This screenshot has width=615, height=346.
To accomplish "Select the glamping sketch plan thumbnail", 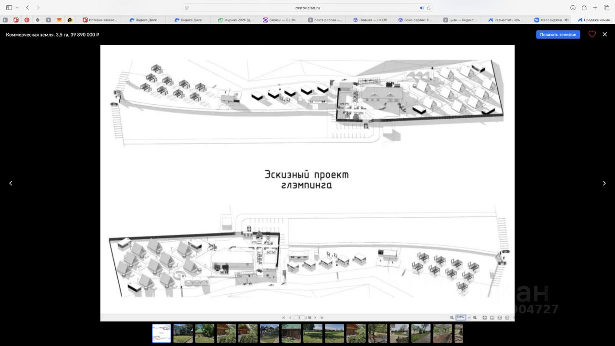I will pos(161,334).
